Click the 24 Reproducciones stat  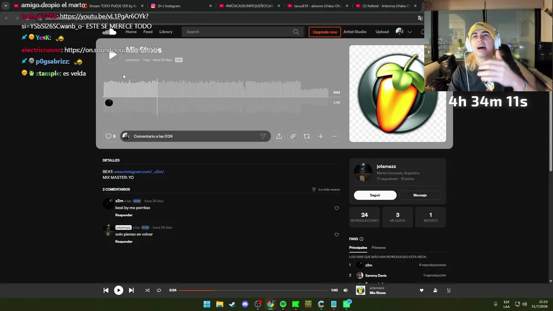click(365, 217)
